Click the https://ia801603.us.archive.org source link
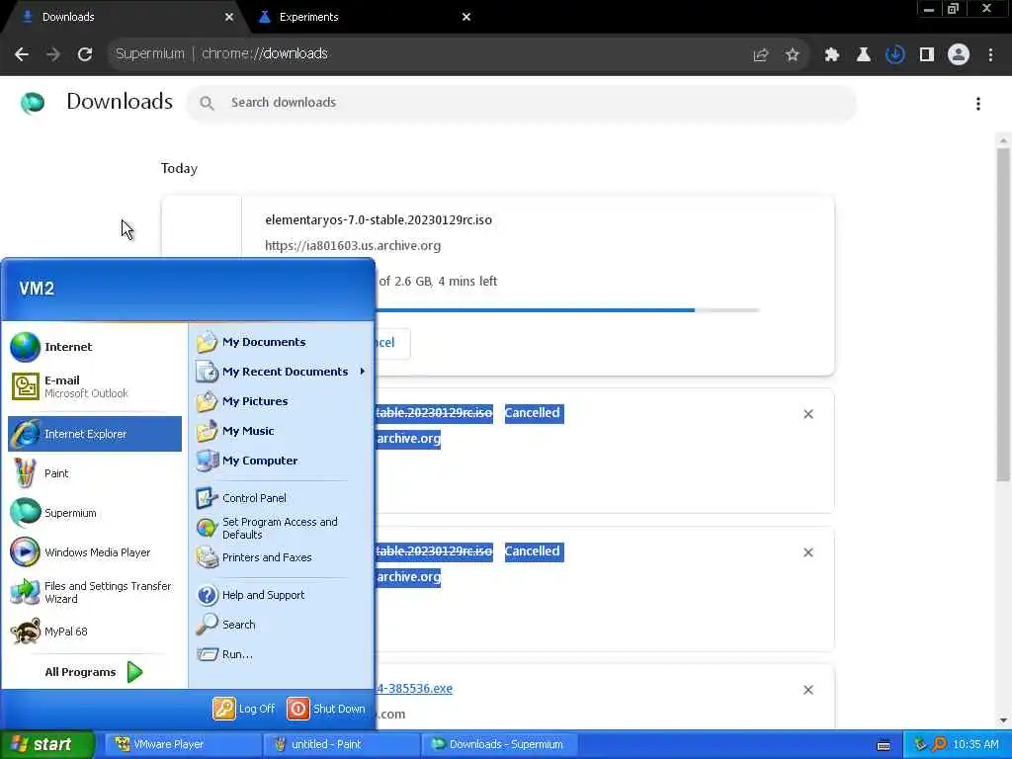This screenshot has height=759, width=1012. pos(353,245)
